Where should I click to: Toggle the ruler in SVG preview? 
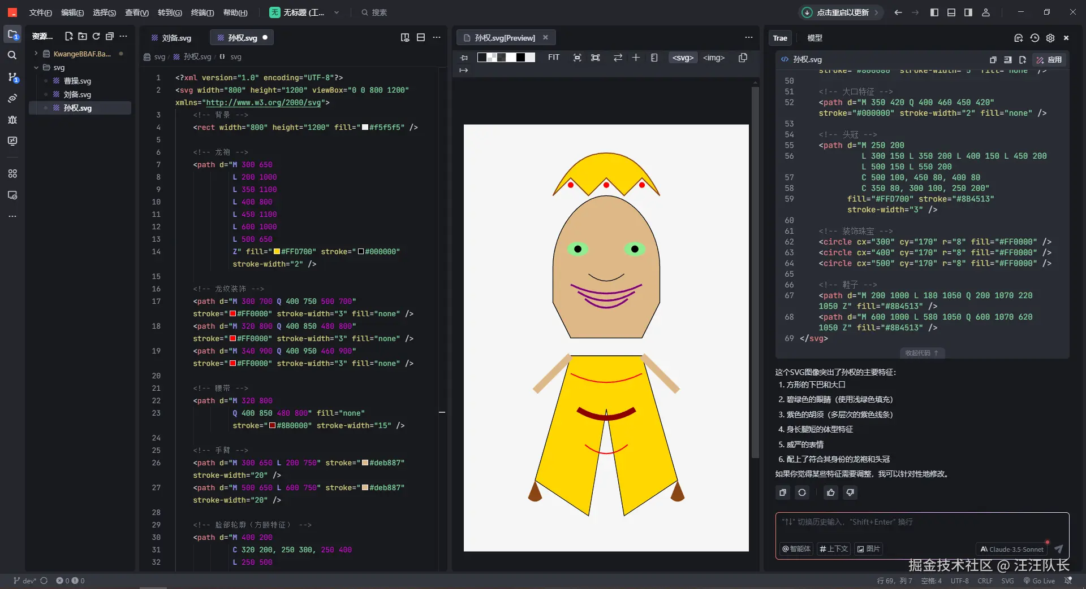click(654, 58)
